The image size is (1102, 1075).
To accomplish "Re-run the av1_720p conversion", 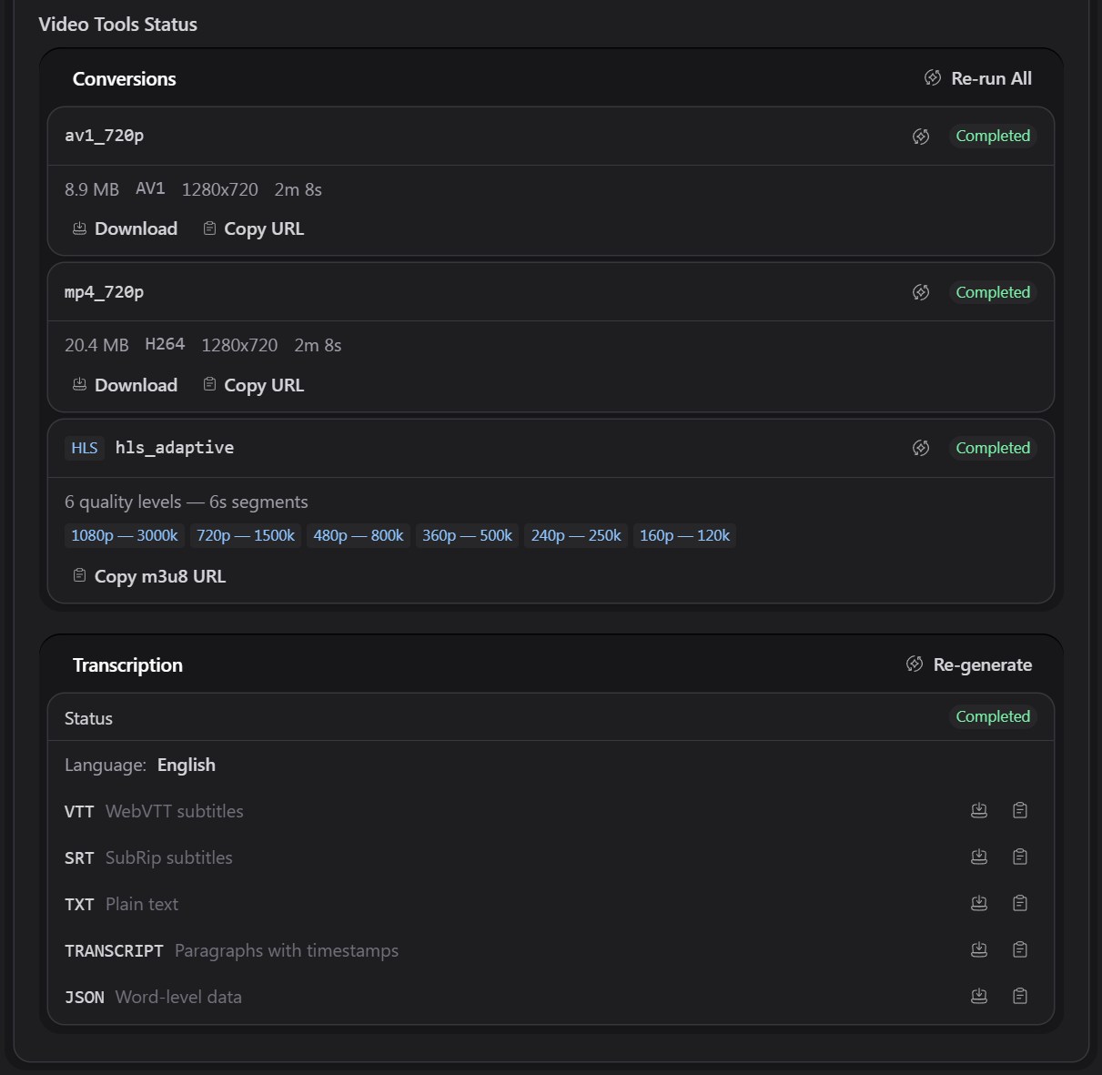I will [x=921, y=136].
